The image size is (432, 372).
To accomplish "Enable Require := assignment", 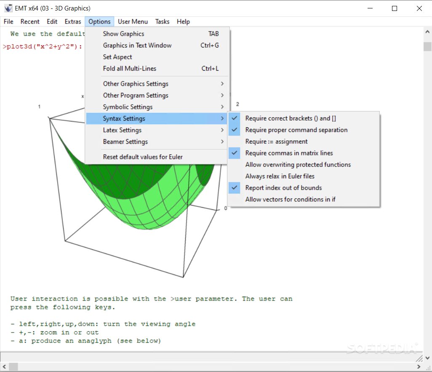I will click(x=304, y=141).
